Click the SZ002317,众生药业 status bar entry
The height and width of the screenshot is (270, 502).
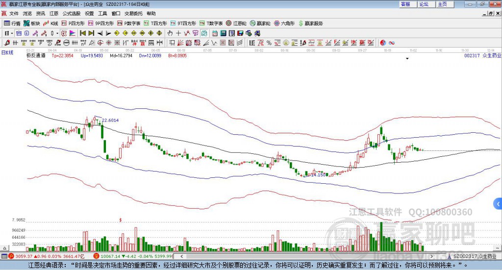(472, 256)
